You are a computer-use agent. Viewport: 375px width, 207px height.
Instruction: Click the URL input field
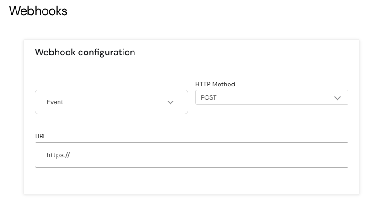pyautogui.click(x=191, y=155)
